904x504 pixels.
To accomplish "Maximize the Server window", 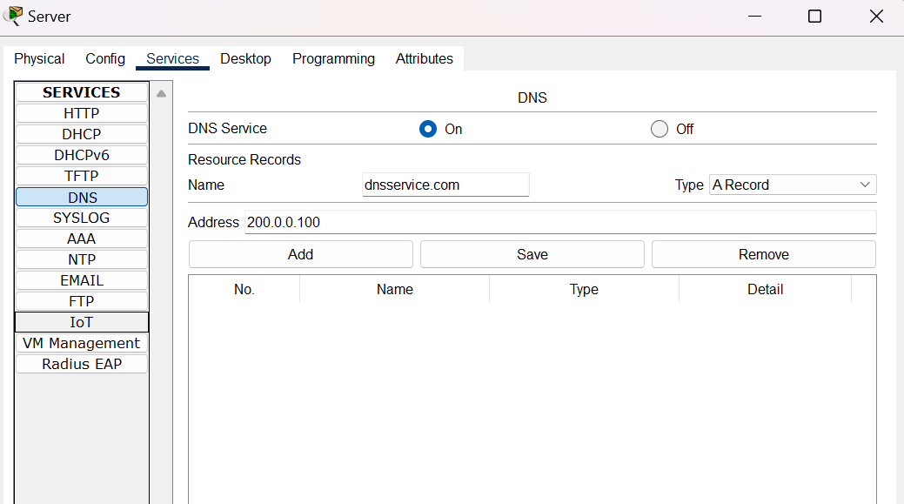I will [814, 17].
